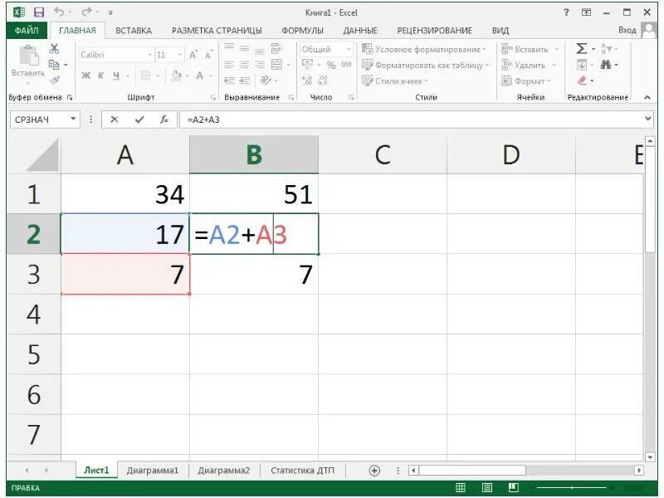Click inside the formula bar =A2+A3

pos(411,120)
